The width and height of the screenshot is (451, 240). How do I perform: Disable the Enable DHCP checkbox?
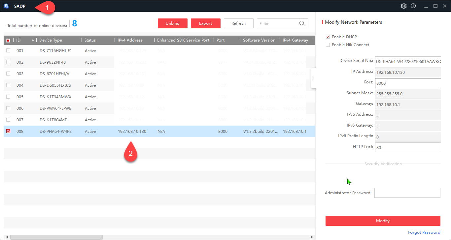[x=328, y=37]
